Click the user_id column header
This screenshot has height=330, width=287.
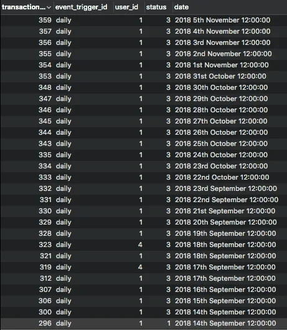126,7
